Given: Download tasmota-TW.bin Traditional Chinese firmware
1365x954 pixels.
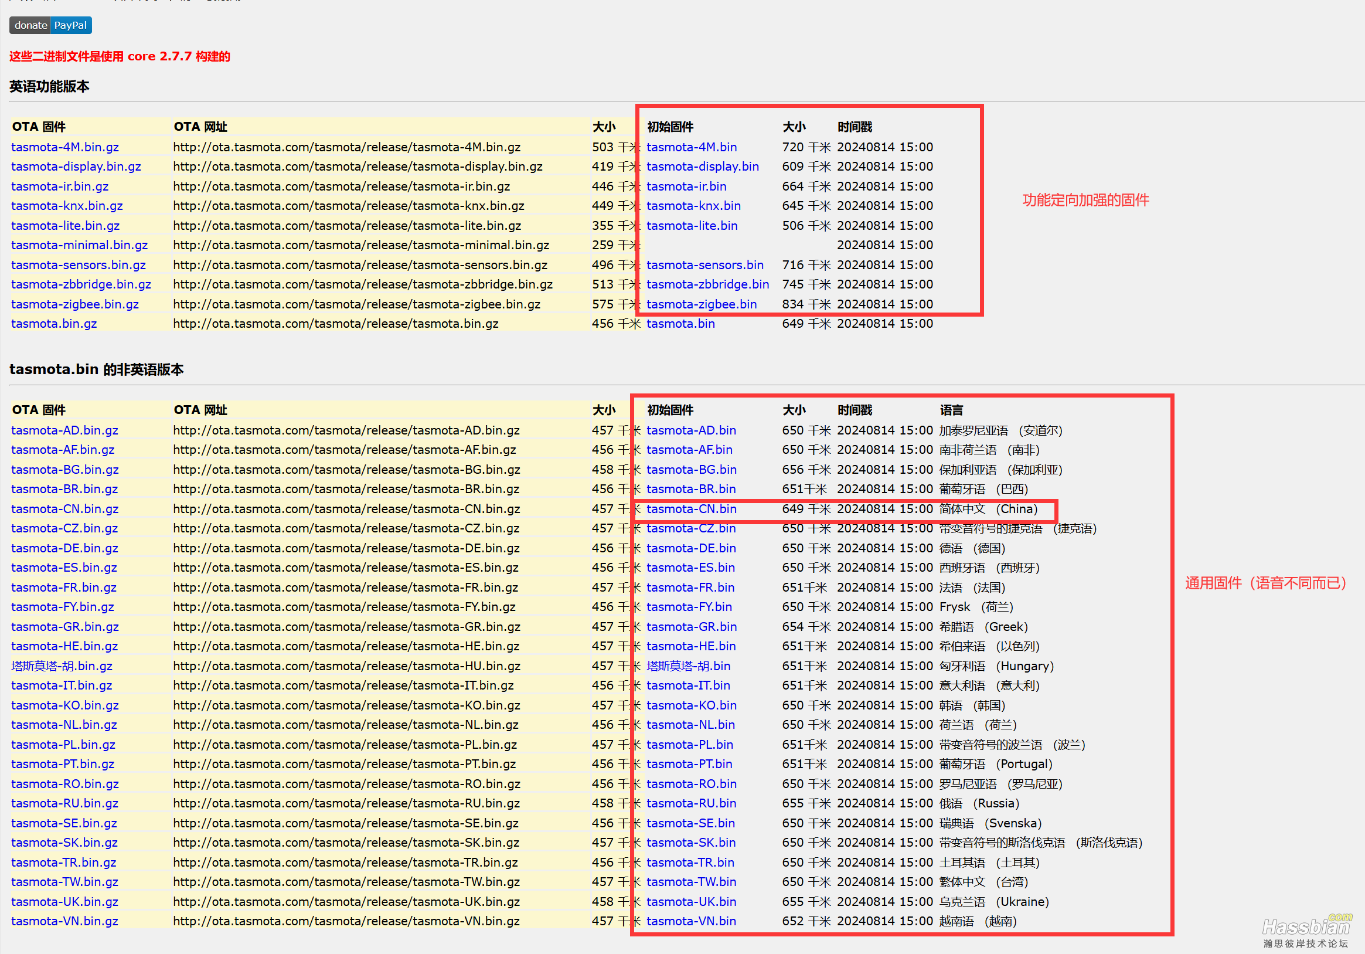Looking at the screenshot, I should point(692,881).
